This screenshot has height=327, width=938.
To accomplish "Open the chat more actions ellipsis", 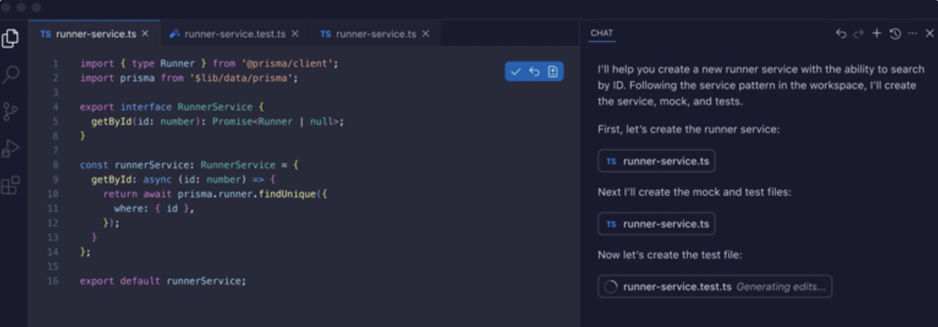I will pyautogui.click(x=912, y=34).
